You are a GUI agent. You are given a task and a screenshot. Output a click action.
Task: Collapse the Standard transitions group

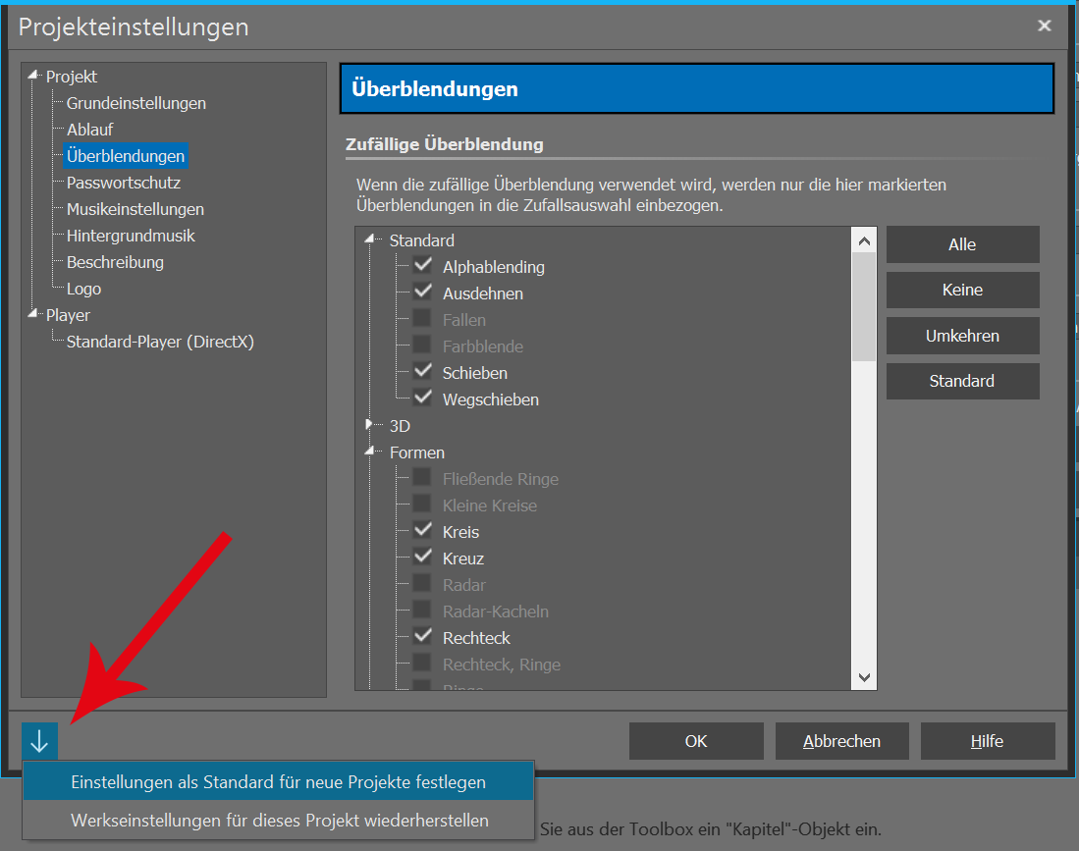(x=370, y=239)
